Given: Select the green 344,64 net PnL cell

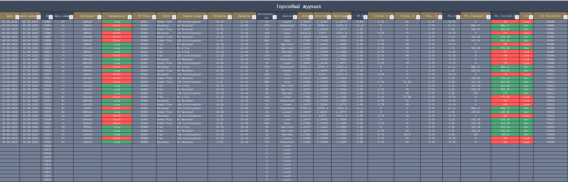Looking at the screenshot, I should pyautogui.click(x=505, y=82).
